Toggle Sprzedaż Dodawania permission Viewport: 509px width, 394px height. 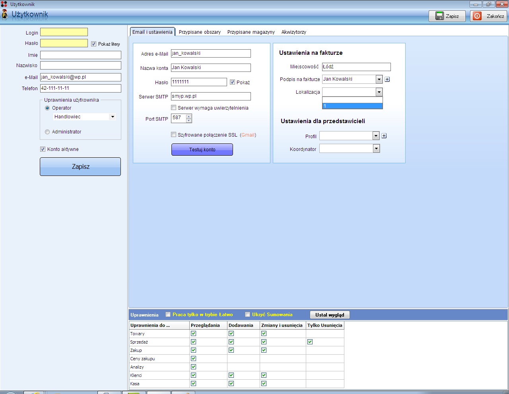click(x=231, y=342)
